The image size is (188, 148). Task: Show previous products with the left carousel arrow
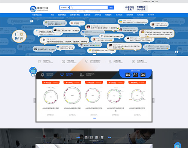(35, 100)
